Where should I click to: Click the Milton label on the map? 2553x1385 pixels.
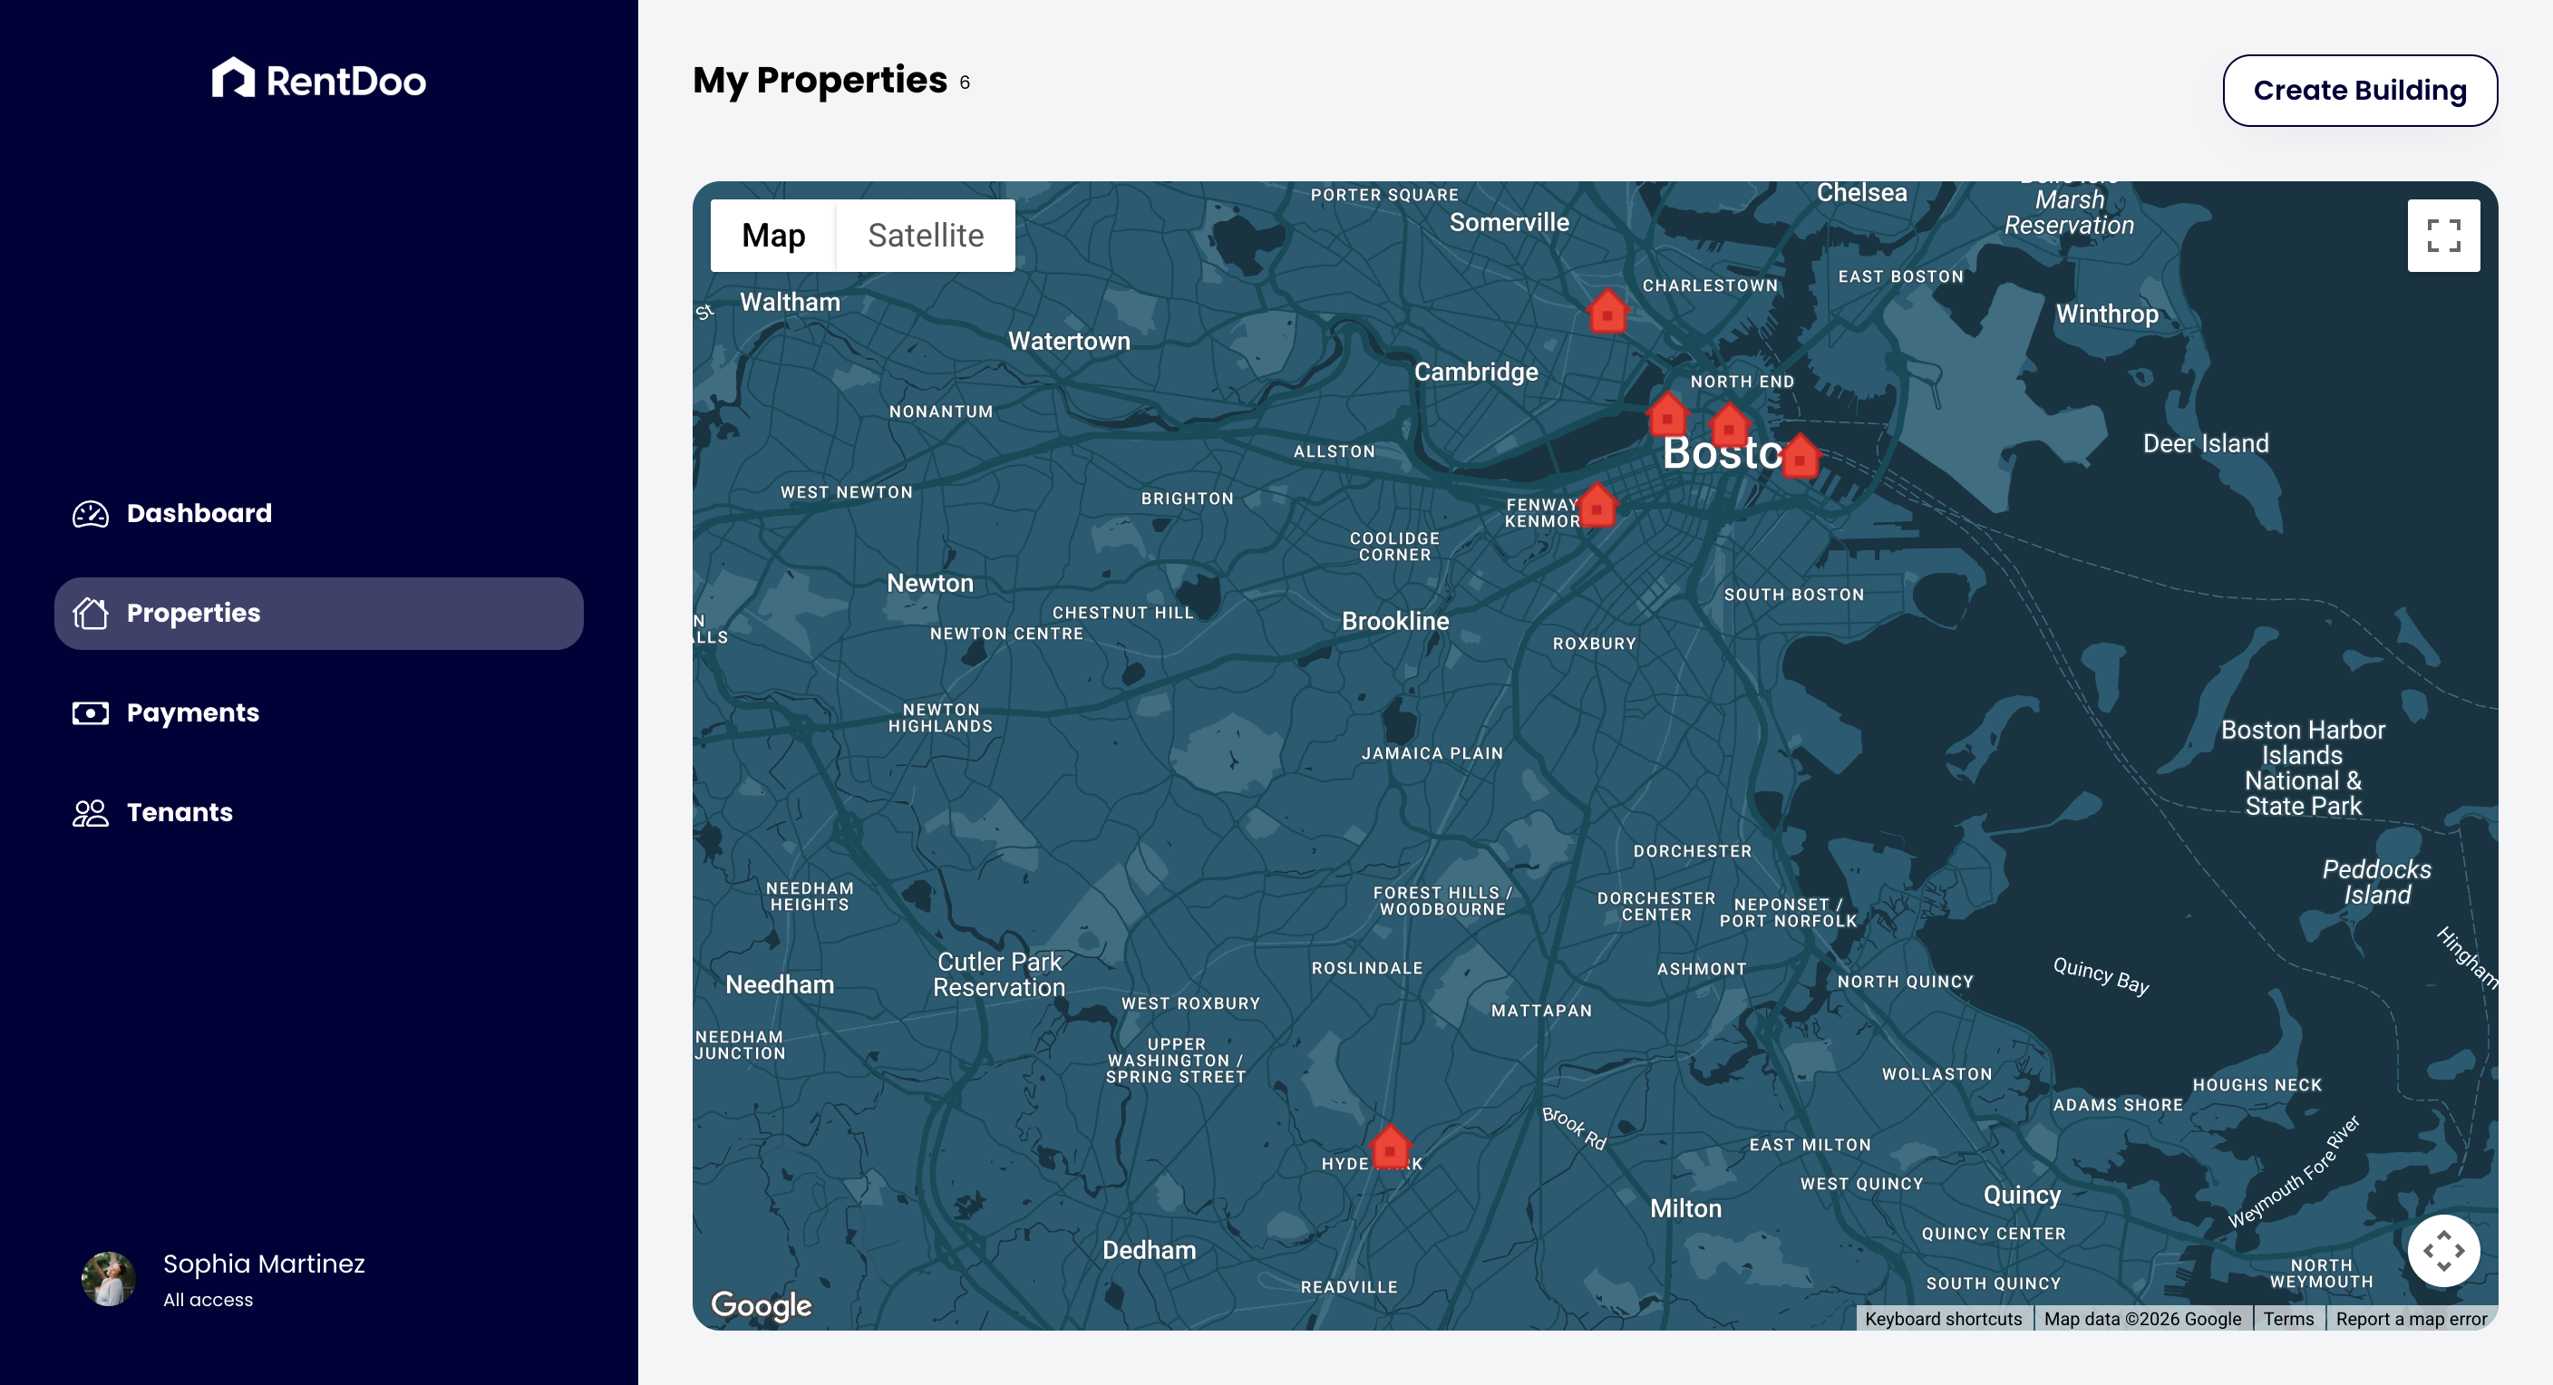(x=1684, y=1208)
